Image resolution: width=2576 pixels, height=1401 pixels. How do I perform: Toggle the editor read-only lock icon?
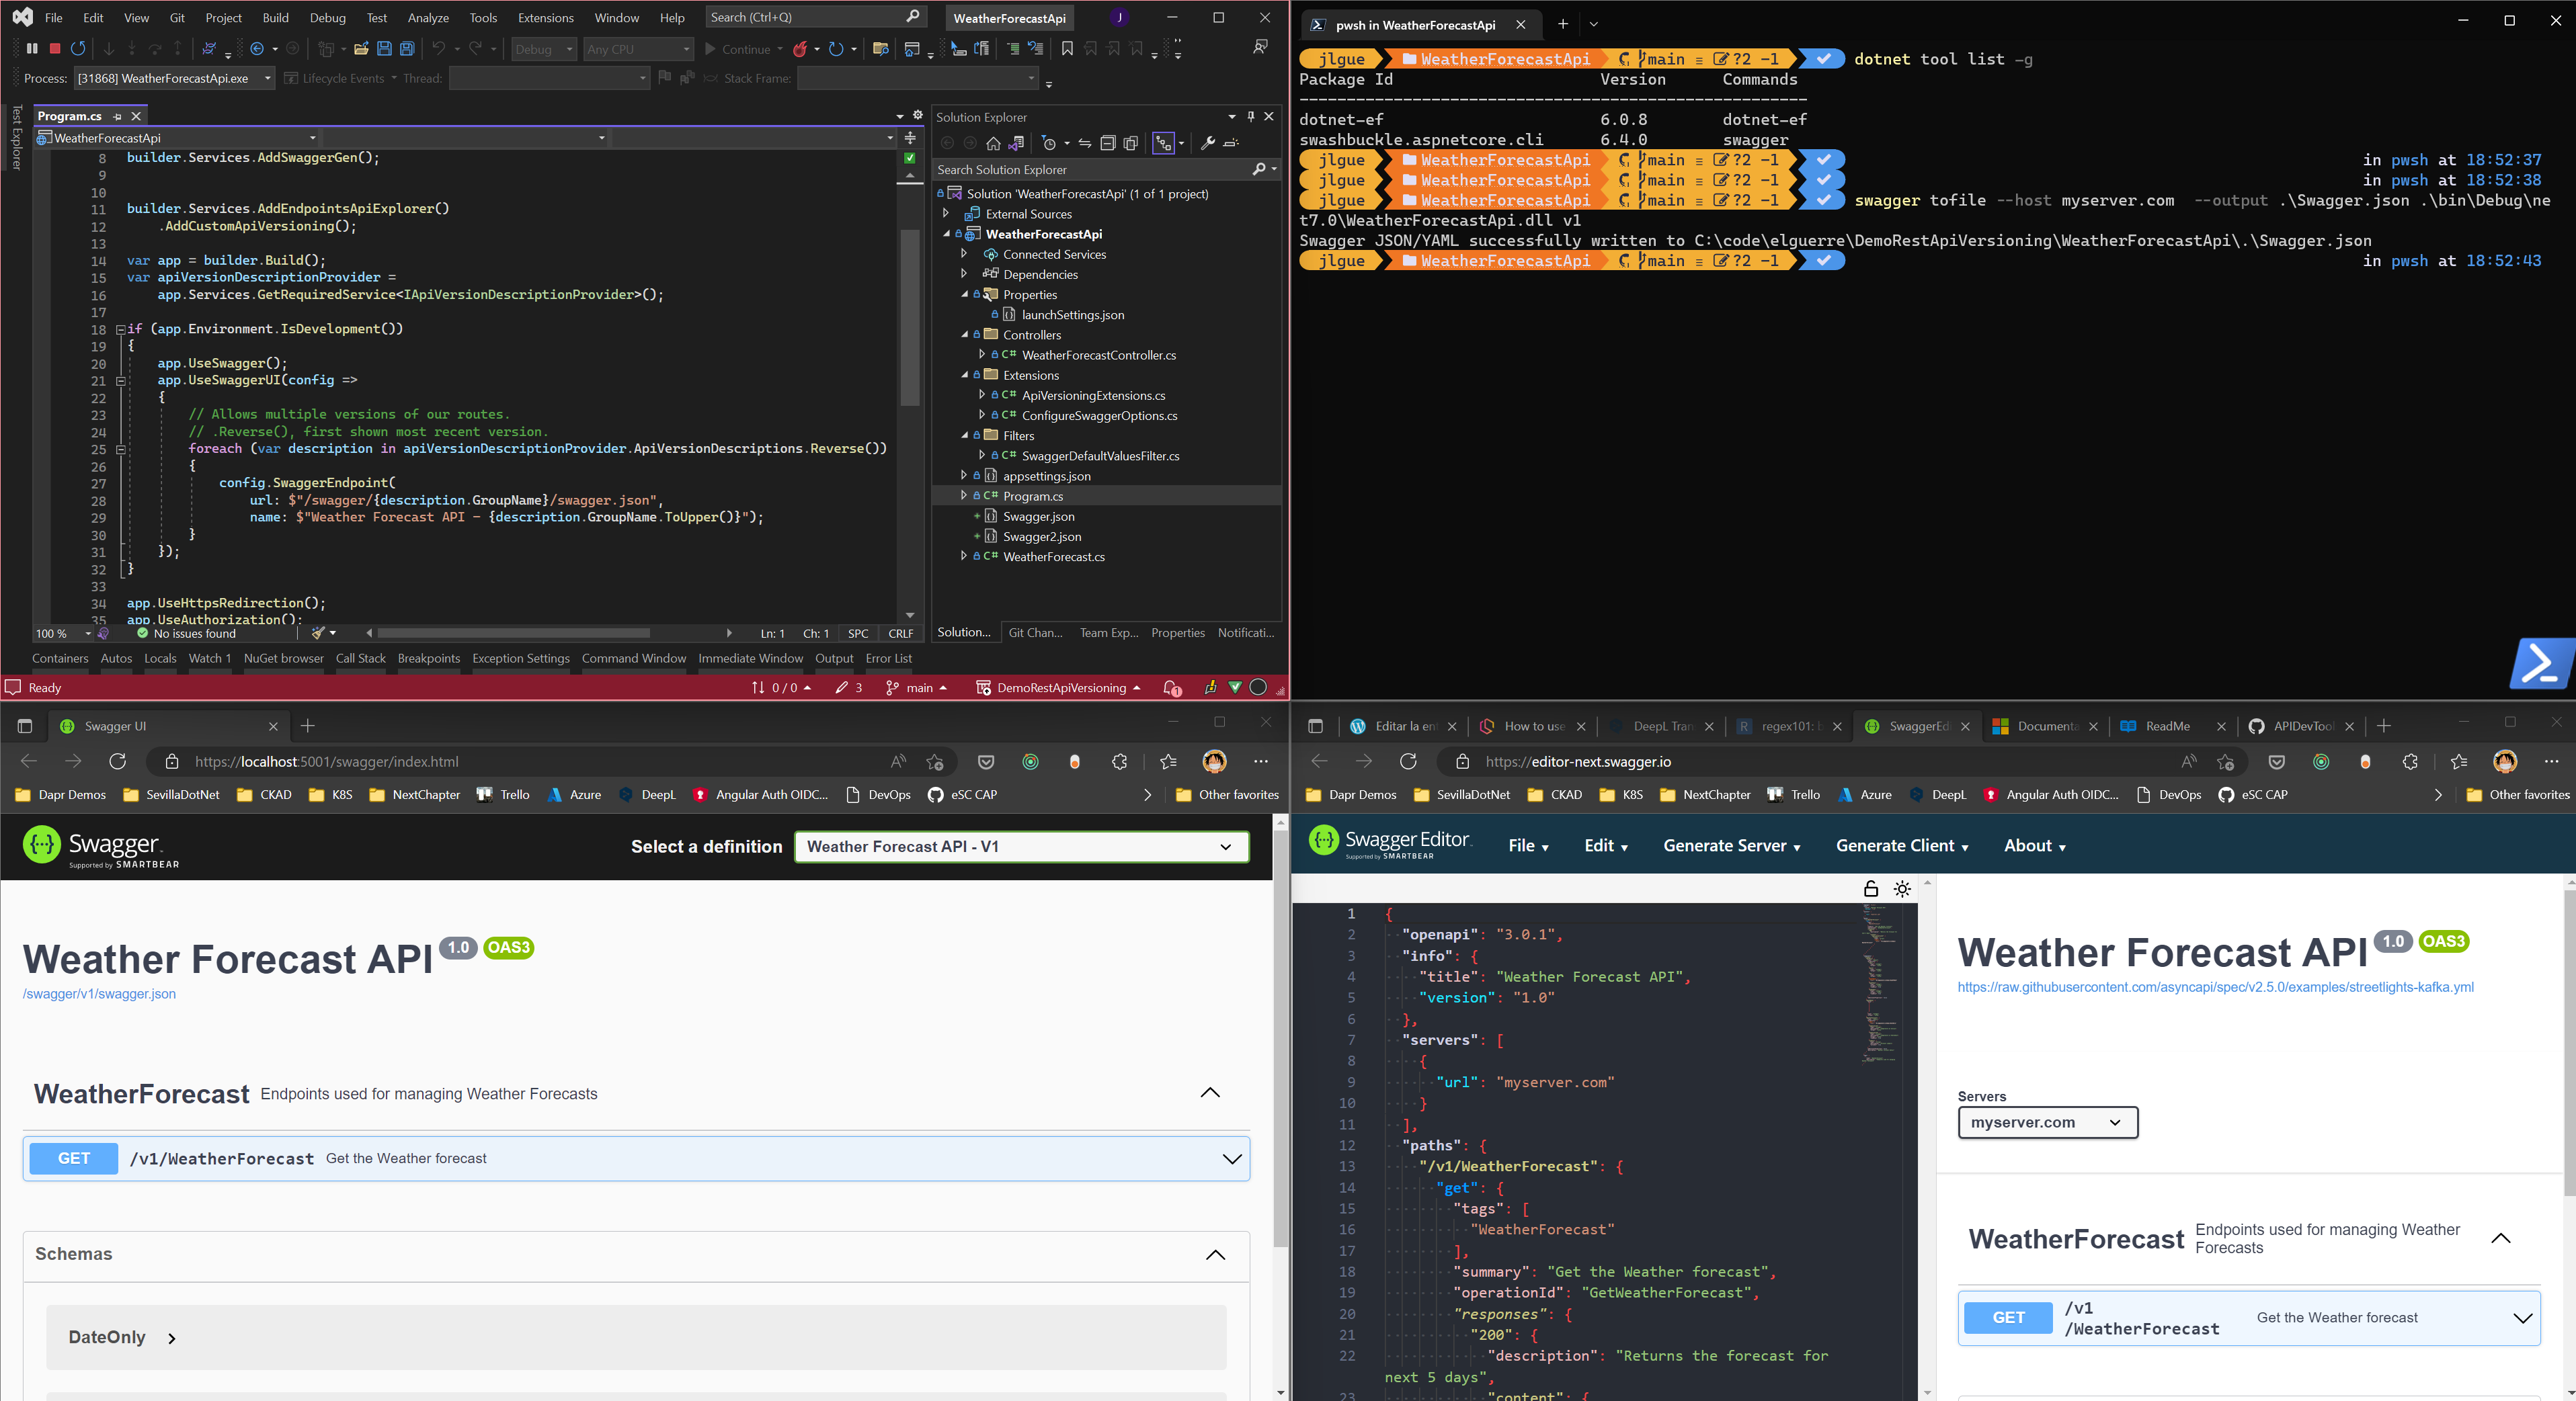[x=1871, y=890]
